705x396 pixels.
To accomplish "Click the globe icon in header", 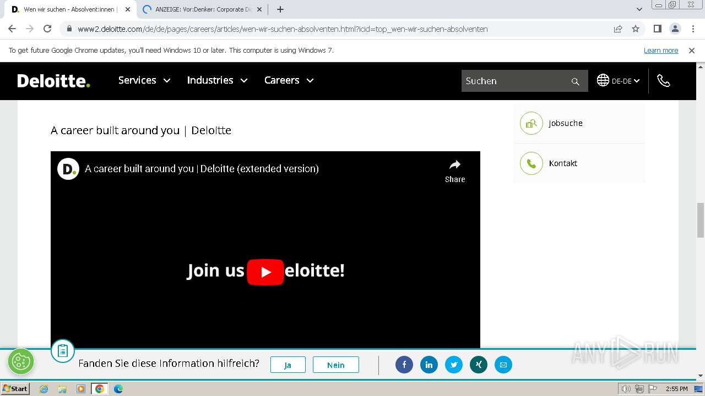I will (x=603, y=80).
